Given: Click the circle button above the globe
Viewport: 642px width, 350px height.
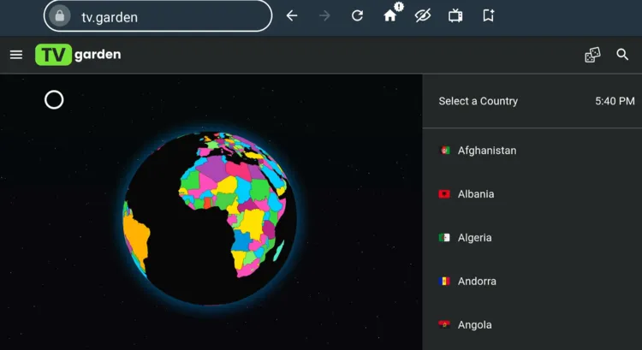Looking at the screenshot, I should click(54, 100).
